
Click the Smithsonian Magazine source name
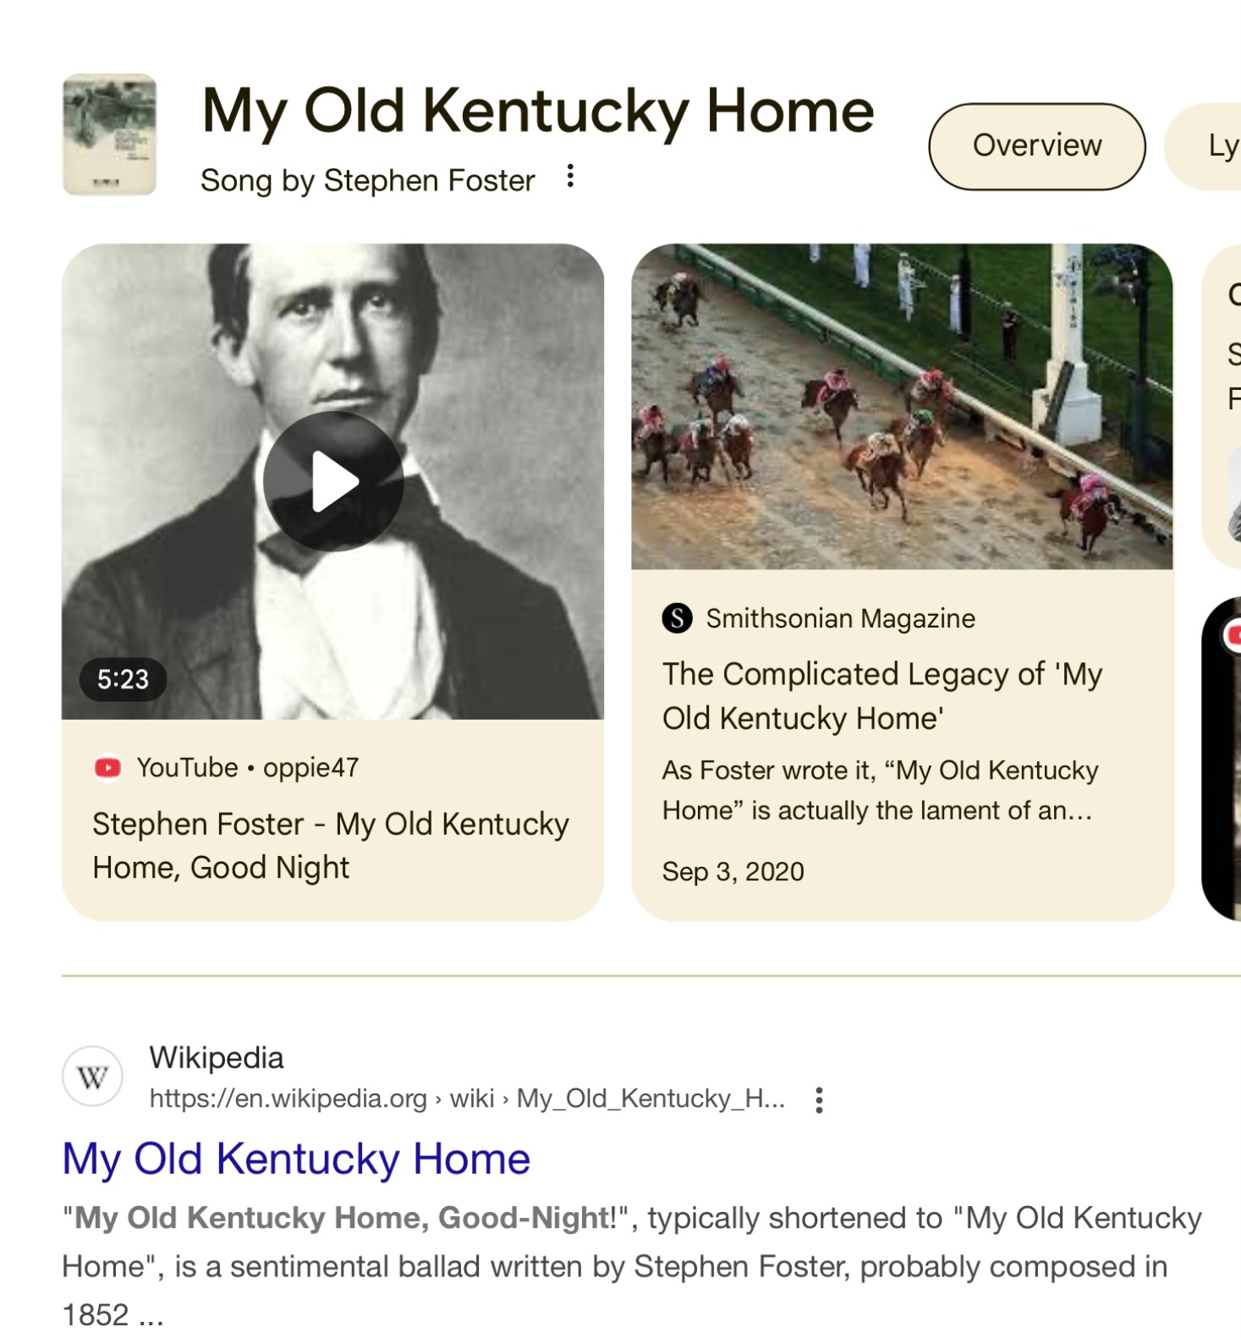point(840,618)
